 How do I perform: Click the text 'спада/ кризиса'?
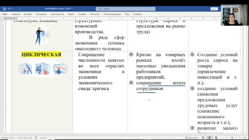pyautogui.click(x=93, y=89)
